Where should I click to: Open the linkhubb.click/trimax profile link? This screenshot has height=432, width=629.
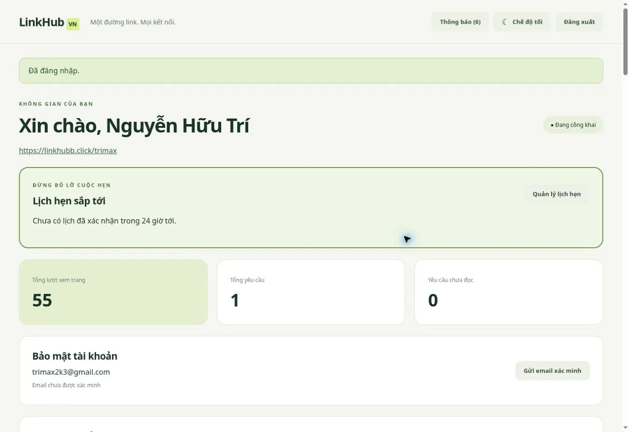[68, 151]
